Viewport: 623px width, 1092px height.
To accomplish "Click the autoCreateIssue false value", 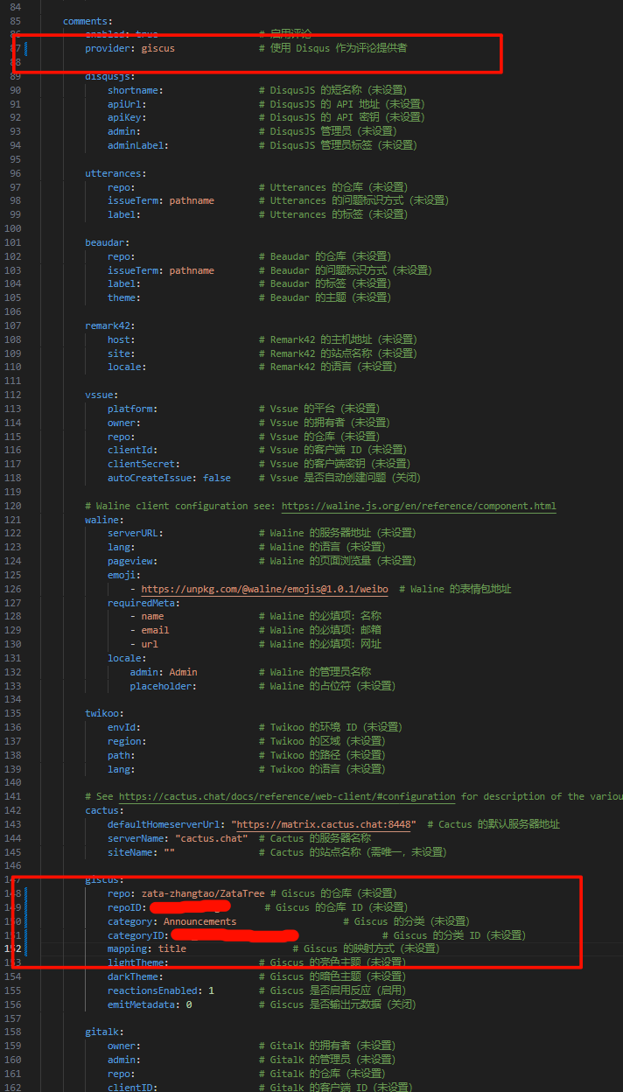I will pos(217,478).
